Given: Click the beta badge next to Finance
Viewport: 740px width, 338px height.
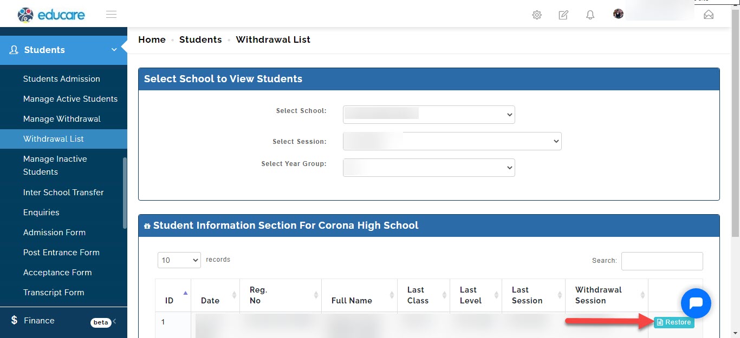Looking at the screenshot, I should (x=101, y=322).
